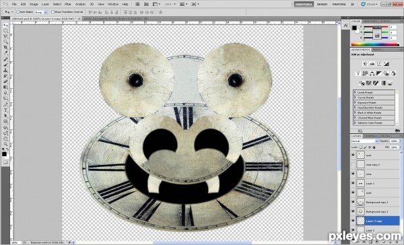
Task: Show the nose copy 2 layer
Action: [353, 164]
